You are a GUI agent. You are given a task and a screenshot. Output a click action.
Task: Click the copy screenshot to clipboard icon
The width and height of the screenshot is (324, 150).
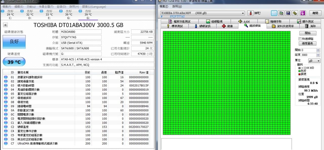[281, 13]
